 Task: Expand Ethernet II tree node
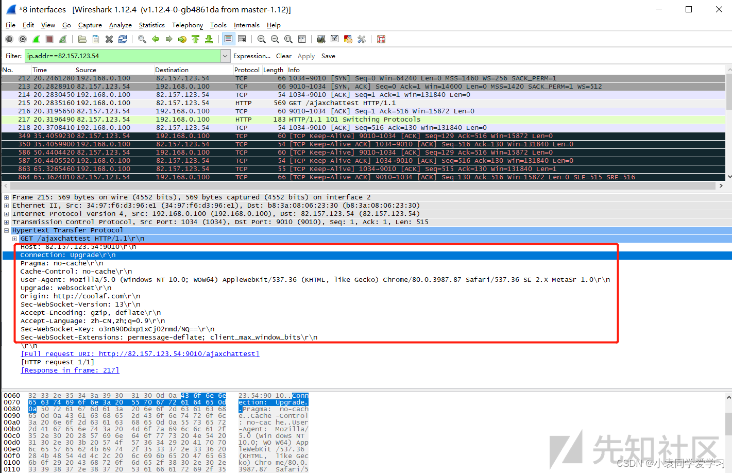pos(6,206)
